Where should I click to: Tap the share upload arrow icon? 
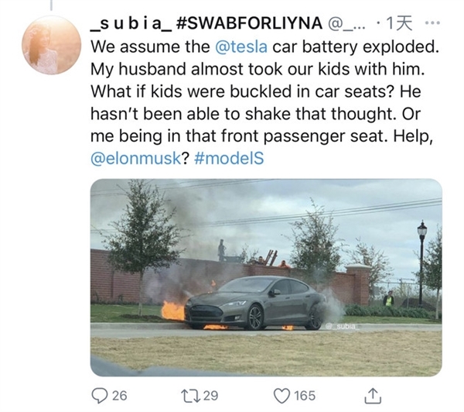373,396
